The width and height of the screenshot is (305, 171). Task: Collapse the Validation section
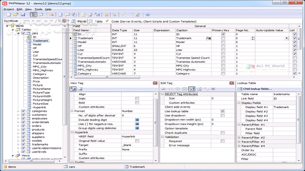point(163,137)
